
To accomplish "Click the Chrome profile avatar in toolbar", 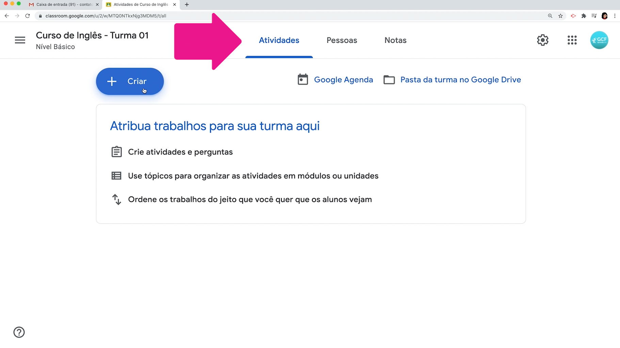I will coord(604,16).
